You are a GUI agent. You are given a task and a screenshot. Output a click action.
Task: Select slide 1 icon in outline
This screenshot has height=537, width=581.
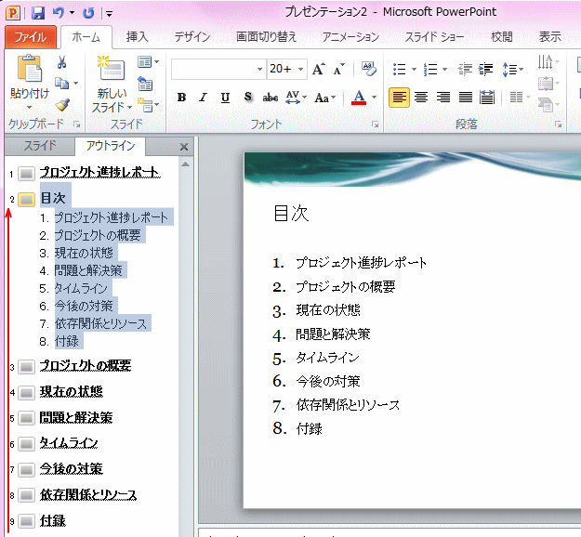pos(26,174)
